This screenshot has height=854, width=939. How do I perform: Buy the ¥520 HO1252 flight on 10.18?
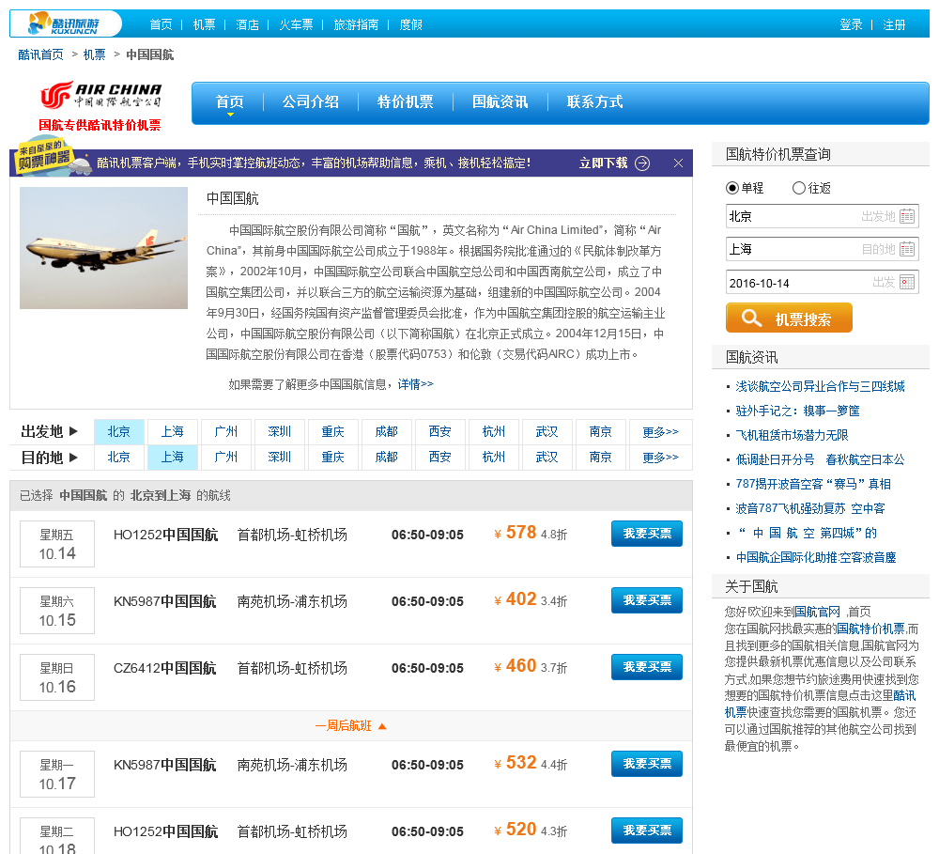[x=647, y=831]
